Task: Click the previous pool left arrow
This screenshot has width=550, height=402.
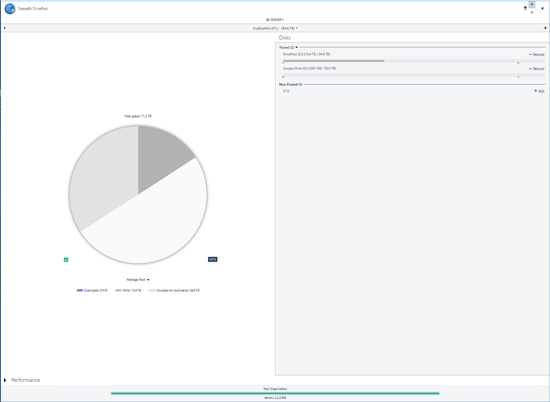Action: (5, 28)
